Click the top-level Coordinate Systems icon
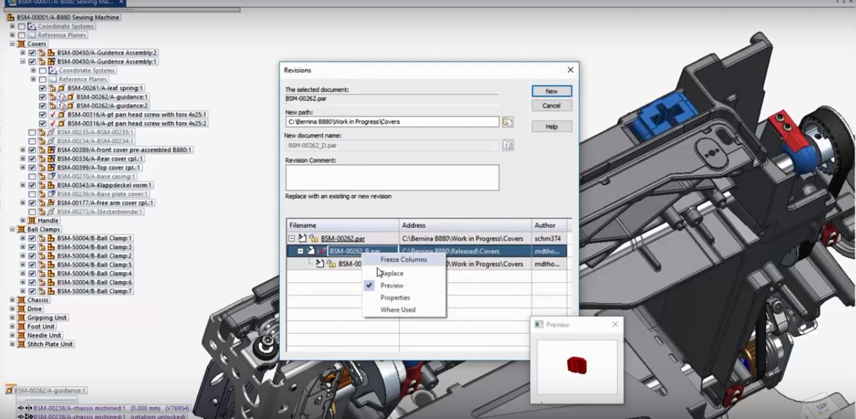This screenshot has height=419, width=856. click(32, 27)
